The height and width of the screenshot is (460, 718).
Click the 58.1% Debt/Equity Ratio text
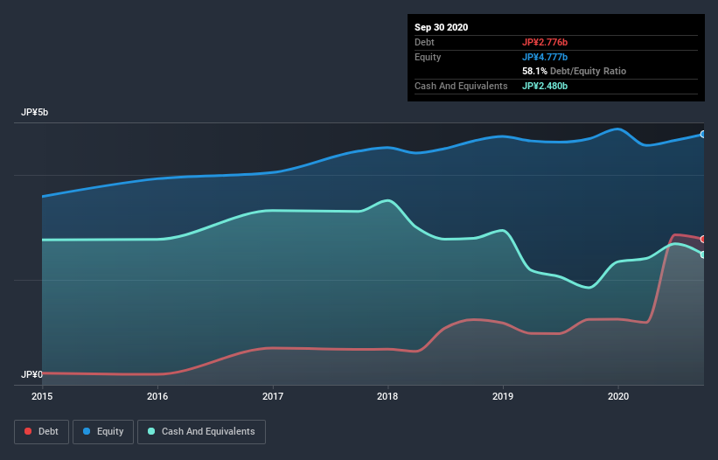pos(575,71)
